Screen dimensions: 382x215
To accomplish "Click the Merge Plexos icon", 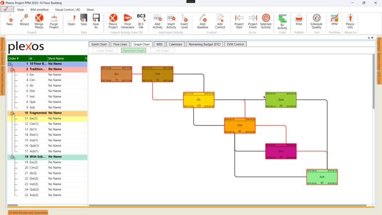I will pyautogui.click(x=39, y=21).
